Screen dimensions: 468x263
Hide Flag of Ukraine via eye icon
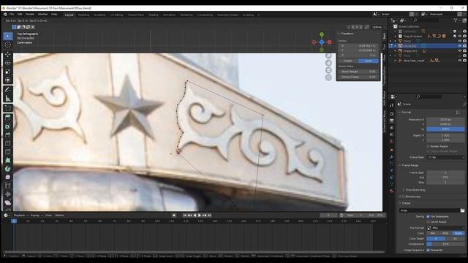pos(460,36)
